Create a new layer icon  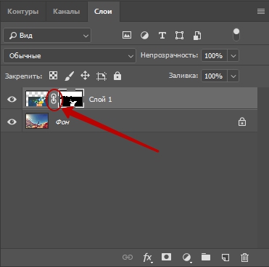225,257
